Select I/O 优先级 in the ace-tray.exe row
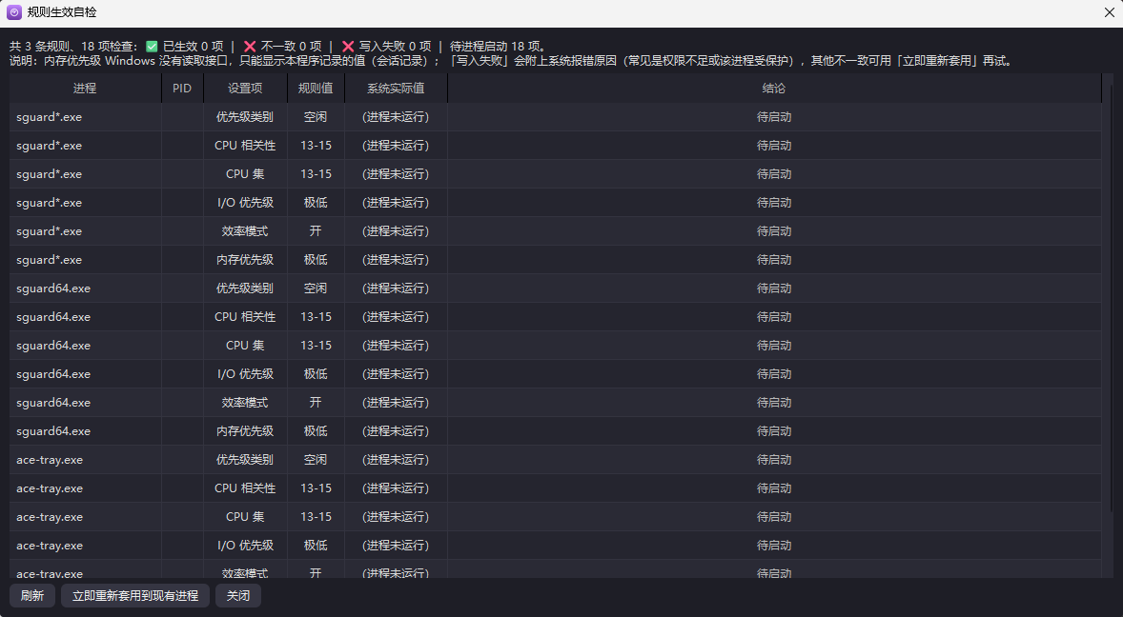This screenshot has height=617, width=1123. tap(245, 546)
